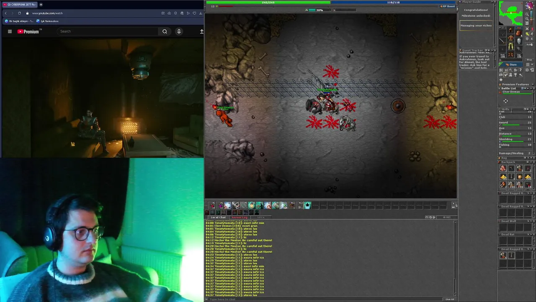Click Managing your riches milestone

click(476, 26)
